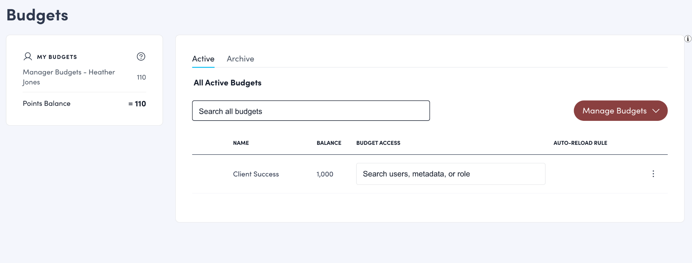Click the Budget Access column header
The image size is (692, 263).
[378, 143]
